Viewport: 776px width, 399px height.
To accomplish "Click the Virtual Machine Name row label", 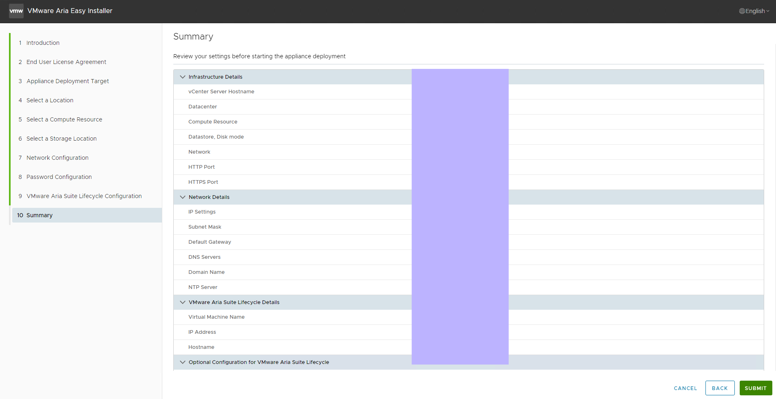I will point(217,317).
